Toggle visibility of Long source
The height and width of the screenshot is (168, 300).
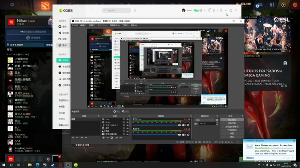124,119
